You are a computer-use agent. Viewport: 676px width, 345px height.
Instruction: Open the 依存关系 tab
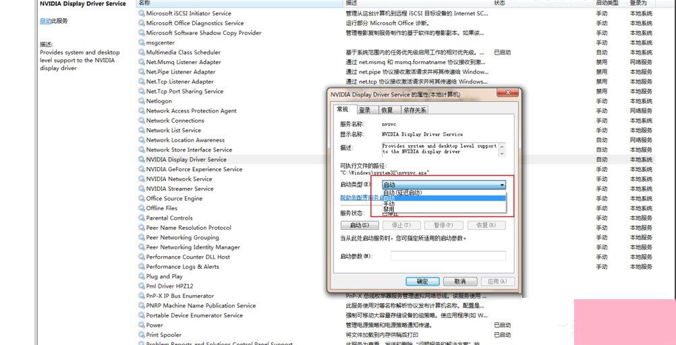414,110
